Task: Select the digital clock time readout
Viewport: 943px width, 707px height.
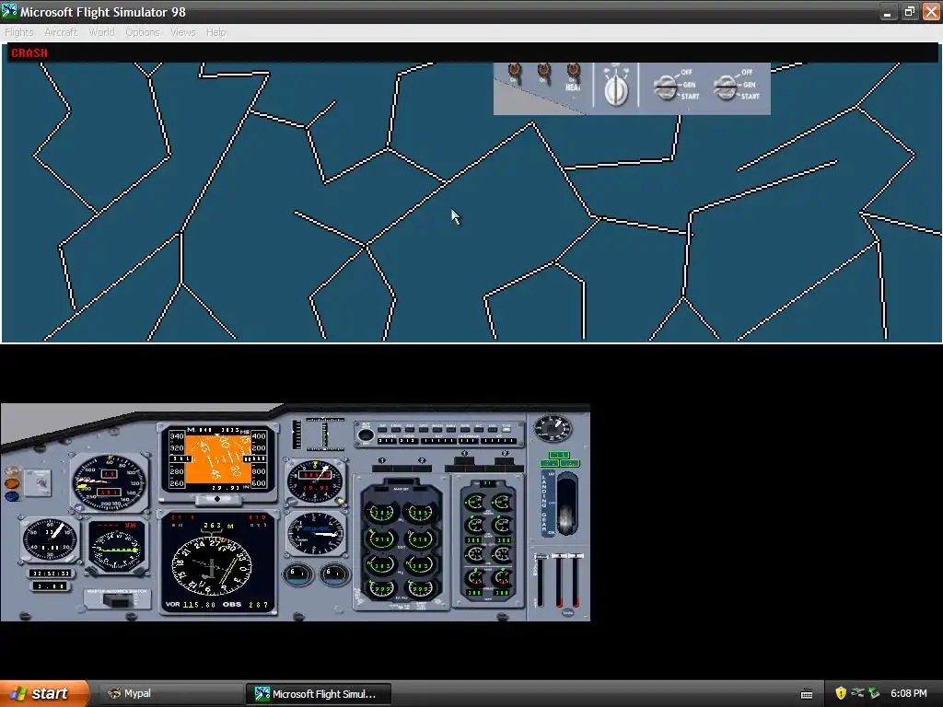Action: pos(52,573)
